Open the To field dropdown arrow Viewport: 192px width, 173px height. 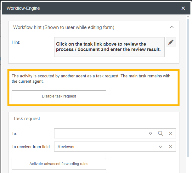click(x=150, y=133)
